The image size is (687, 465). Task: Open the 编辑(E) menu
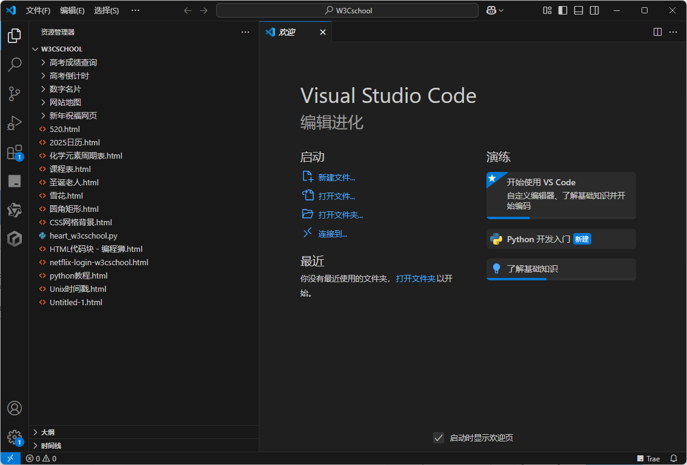(72, 10)
